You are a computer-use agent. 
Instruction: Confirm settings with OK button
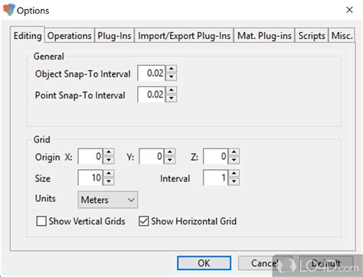tap(204, 263)
